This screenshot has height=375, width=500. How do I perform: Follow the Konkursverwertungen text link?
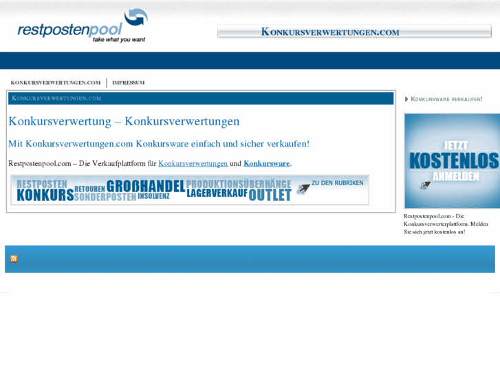(x=193, y=163)
